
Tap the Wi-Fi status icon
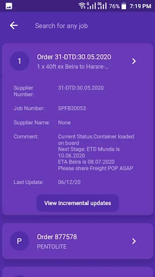point(82,6)
